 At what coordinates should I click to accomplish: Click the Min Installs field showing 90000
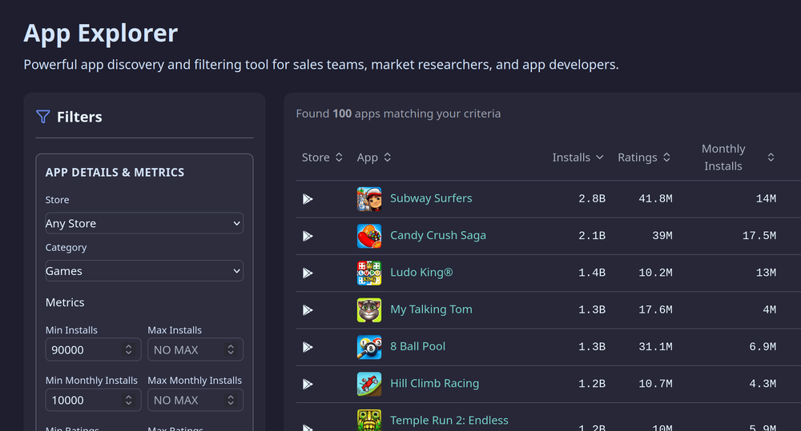94,350
